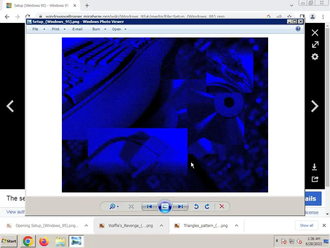Click the Open menu in Photo Viewer

coord(116,29)
